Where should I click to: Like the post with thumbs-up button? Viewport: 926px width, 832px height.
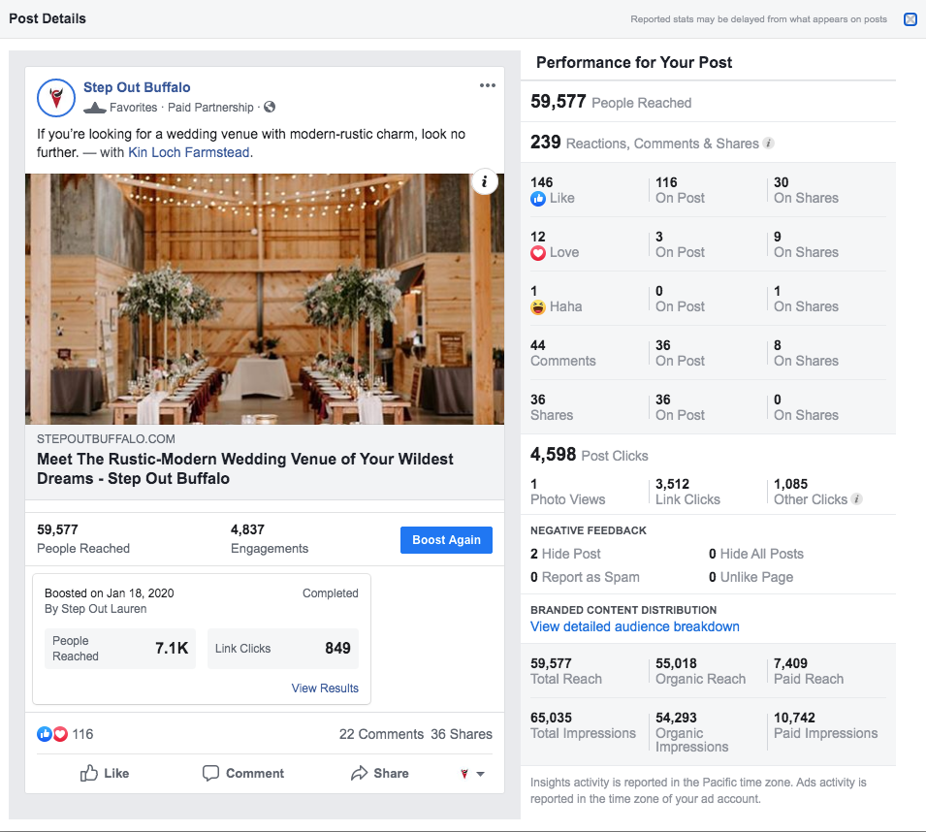tap(105, 773)
